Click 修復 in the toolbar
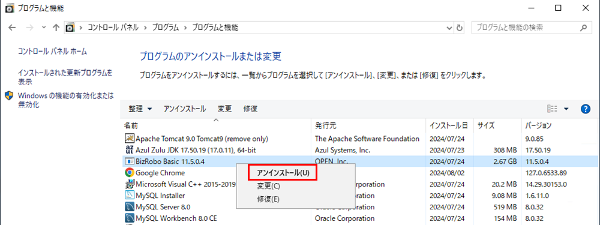The height and width of the screenshot is (225, 600). point(250,109)
